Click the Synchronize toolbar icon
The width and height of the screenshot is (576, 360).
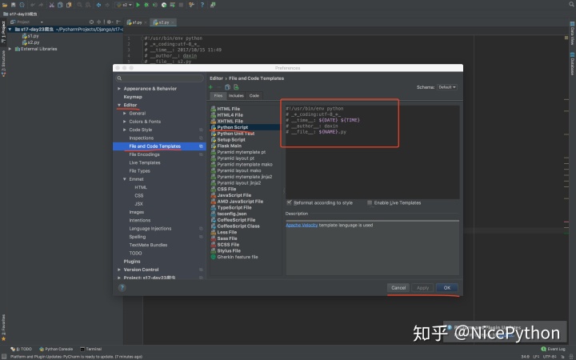tap(22, 5)
